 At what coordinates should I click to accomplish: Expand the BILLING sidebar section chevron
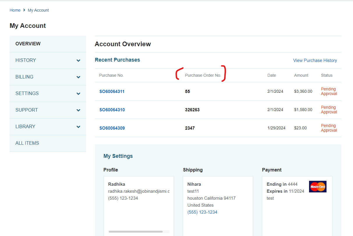(x=78, y=77)
